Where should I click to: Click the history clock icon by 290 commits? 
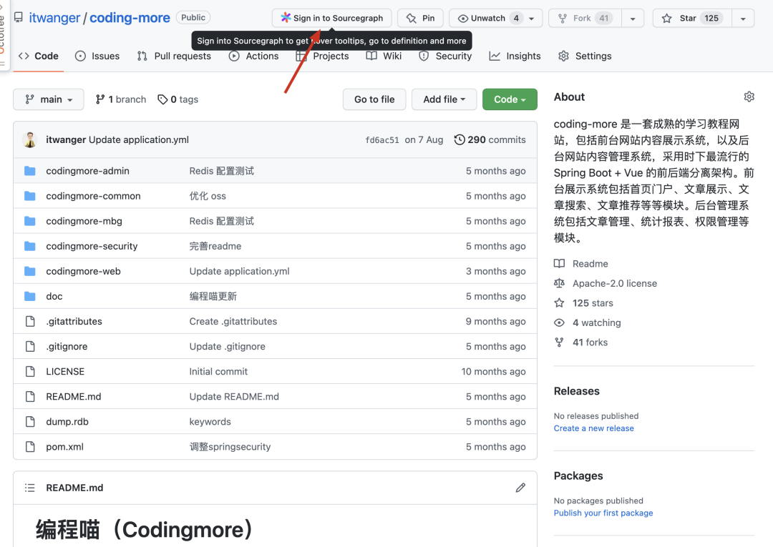[x=459, y=140]
